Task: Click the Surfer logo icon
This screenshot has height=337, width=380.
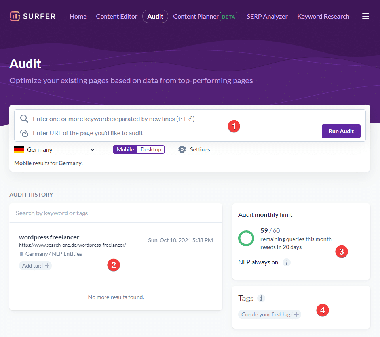Action: click(15, 16)
